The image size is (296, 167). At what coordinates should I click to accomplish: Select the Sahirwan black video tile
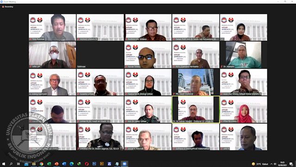pyautogui.click(x=100, y=55)
